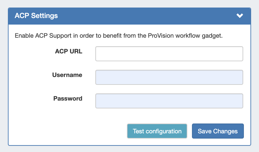Toggle panel visibility using the white down arrow

240,16
